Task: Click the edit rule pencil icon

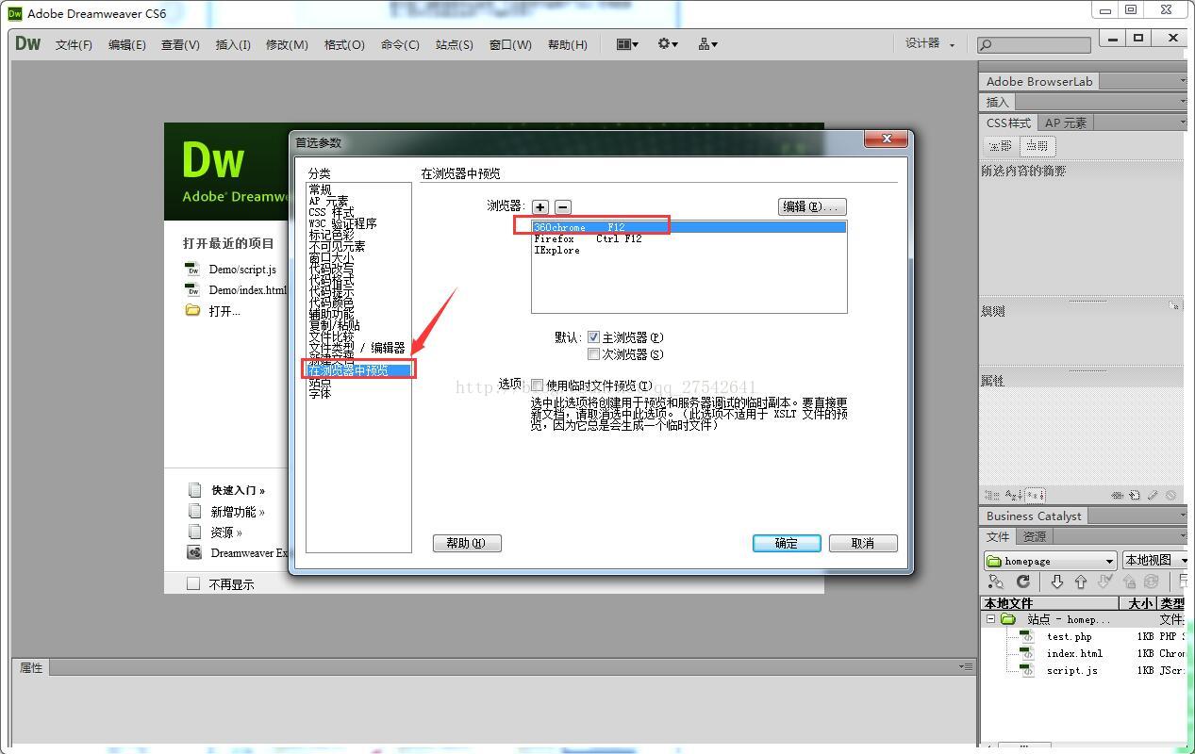Action: 1153,495
